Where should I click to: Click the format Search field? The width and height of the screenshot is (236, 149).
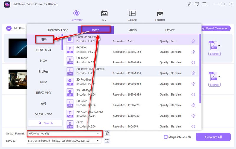[45, 123]
